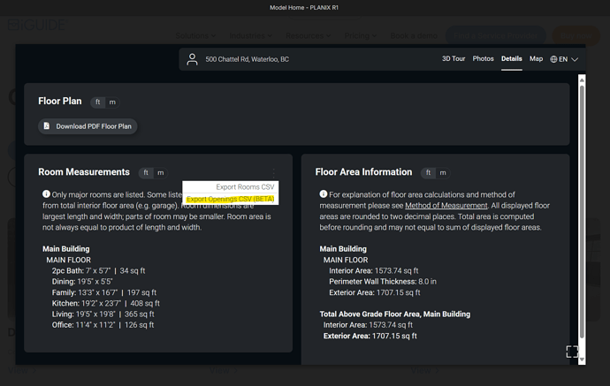Image resolution: width=610 pixels, height=386 pixels.
Task: Open the 3D Tour tab
Action: point(454,58)
